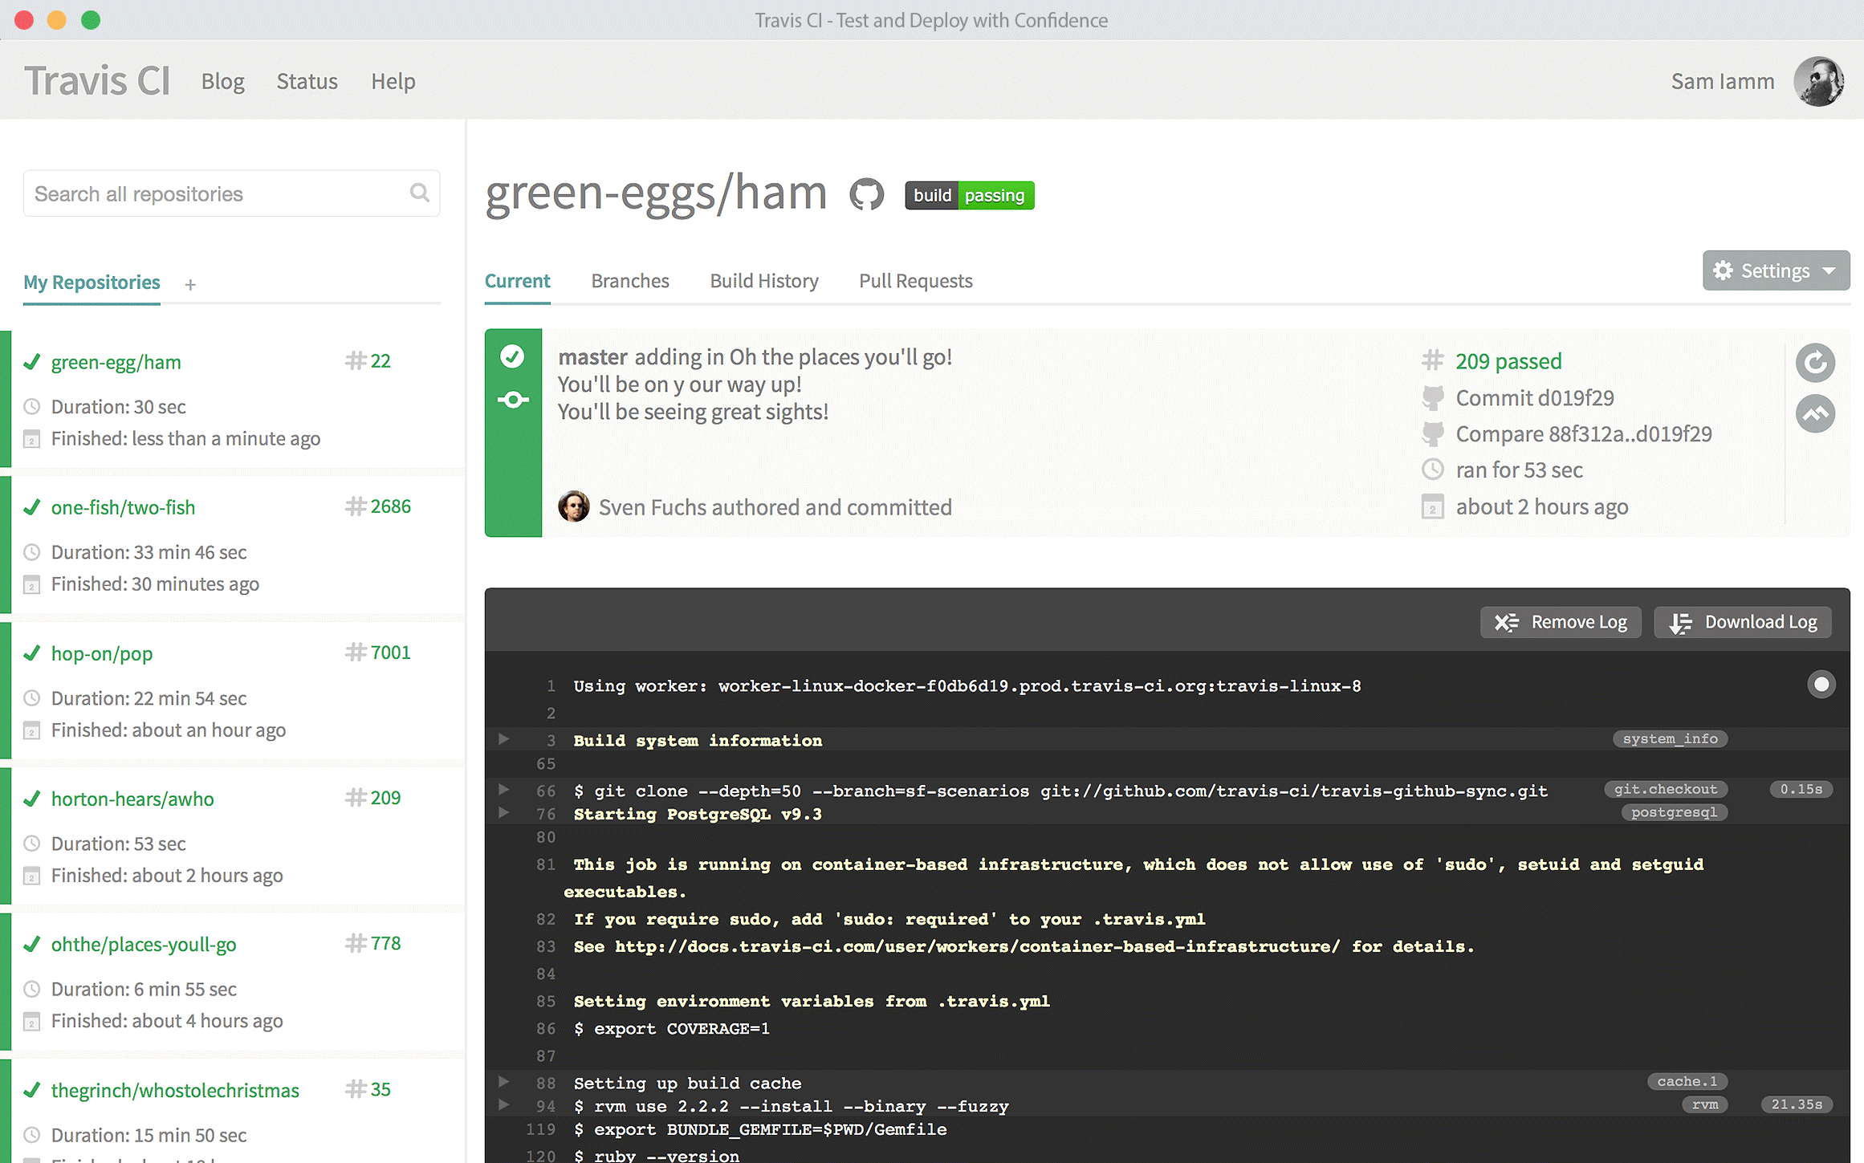Click the restart build circular arrow icon

(x=1814, y=363)
